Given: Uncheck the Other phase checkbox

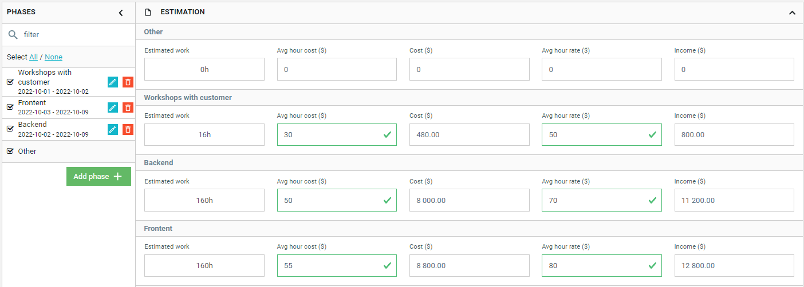Looking at the screenshot, I should [x=10, y=151].
